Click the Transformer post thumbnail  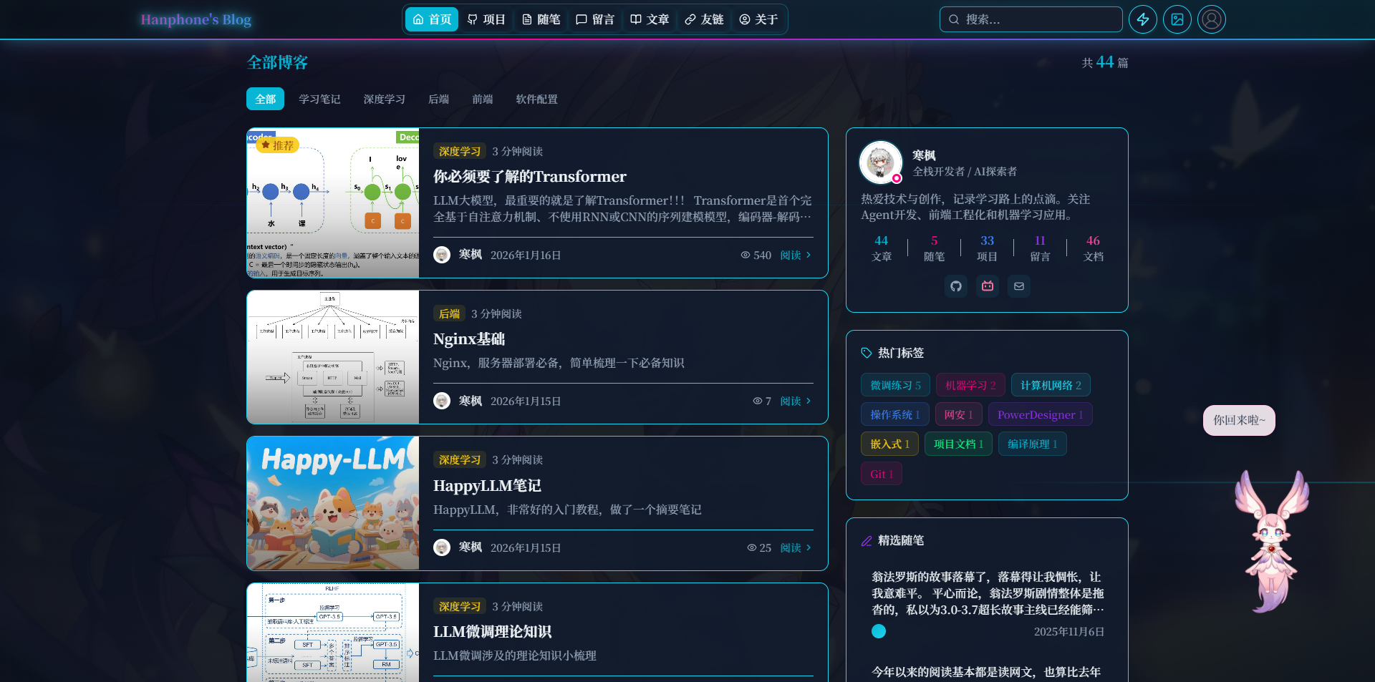pyautogui.click(x=333, y=203)
